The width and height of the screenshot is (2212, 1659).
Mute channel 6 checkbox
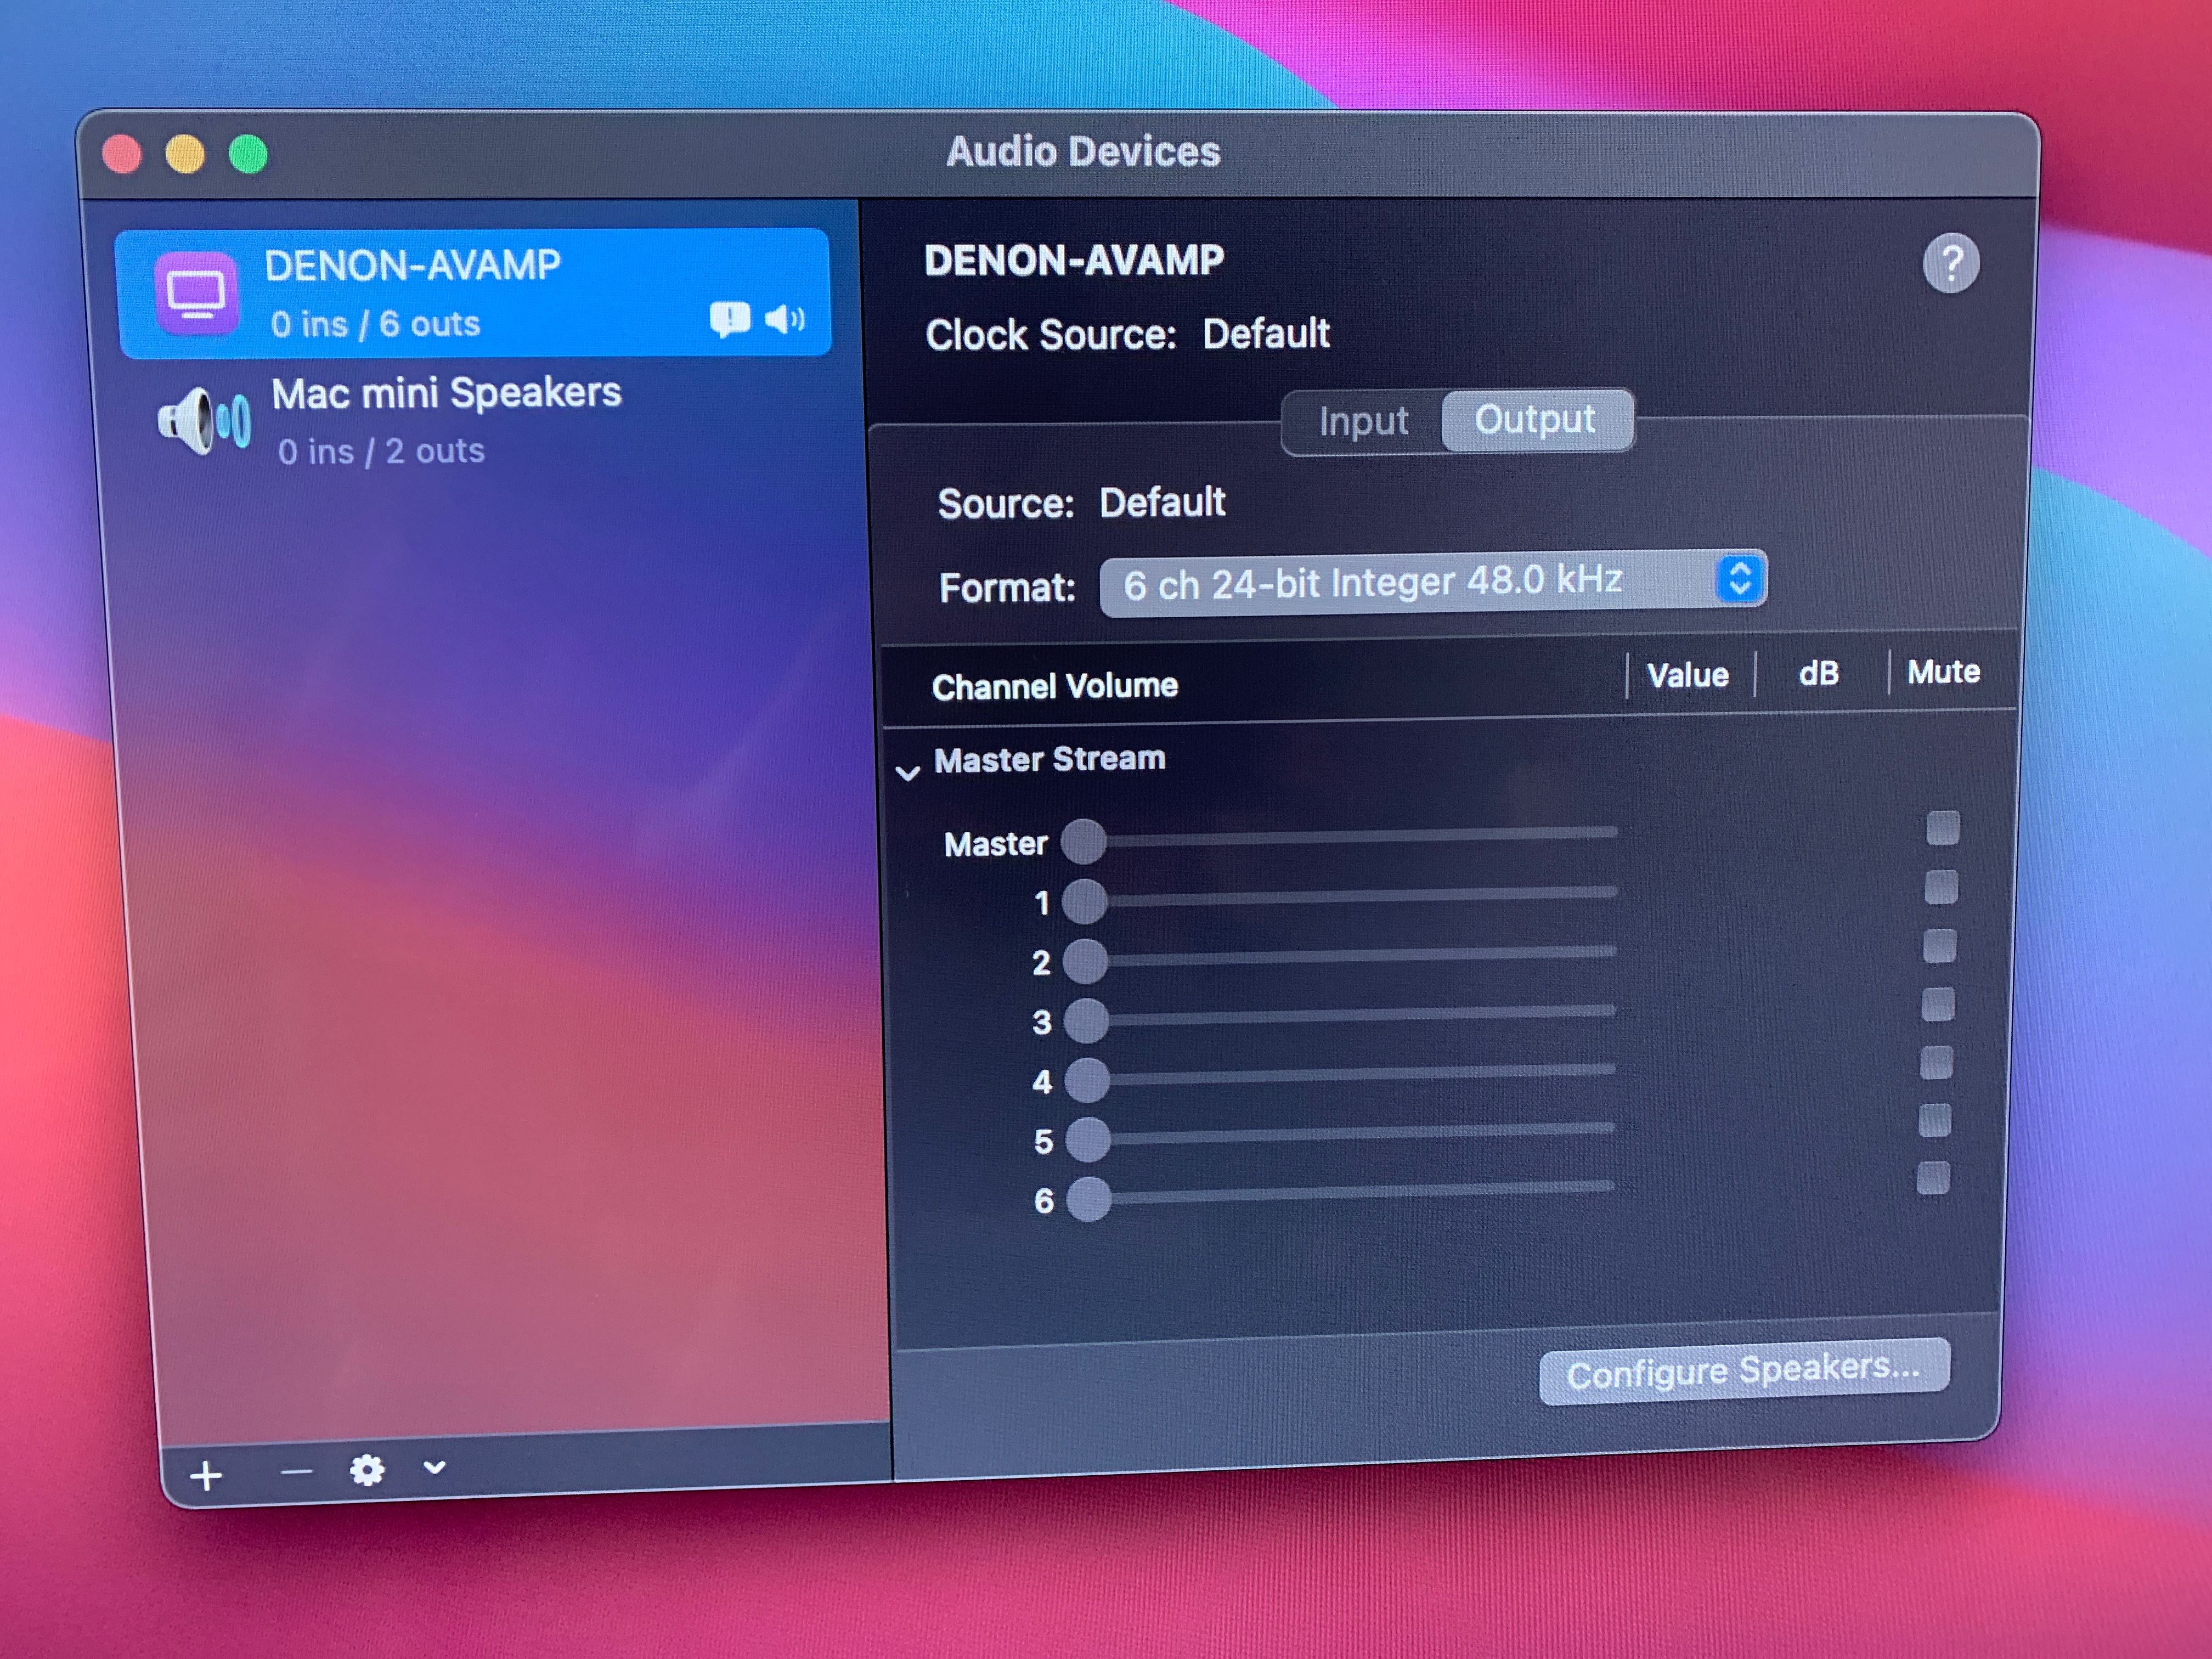[x=1933, y=1178]
